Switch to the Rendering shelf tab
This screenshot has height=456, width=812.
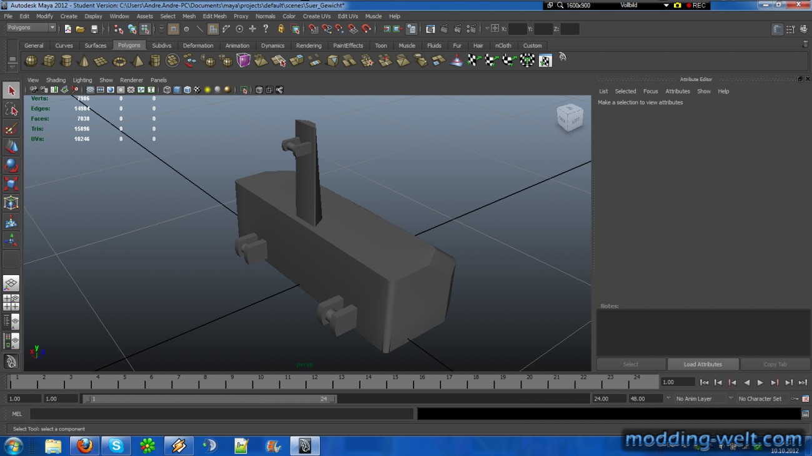tap(309, 46)
